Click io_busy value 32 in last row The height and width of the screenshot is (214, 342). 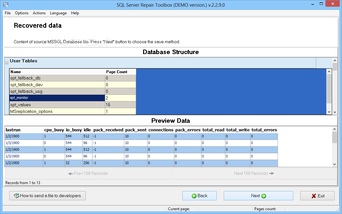tap(74, 163)
